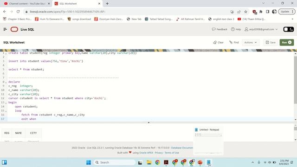Viewport: 297px width, 167px height.
Task: Open the clock showing 2:51 PM
Action: pyautogui.click(x=284, y=162)
